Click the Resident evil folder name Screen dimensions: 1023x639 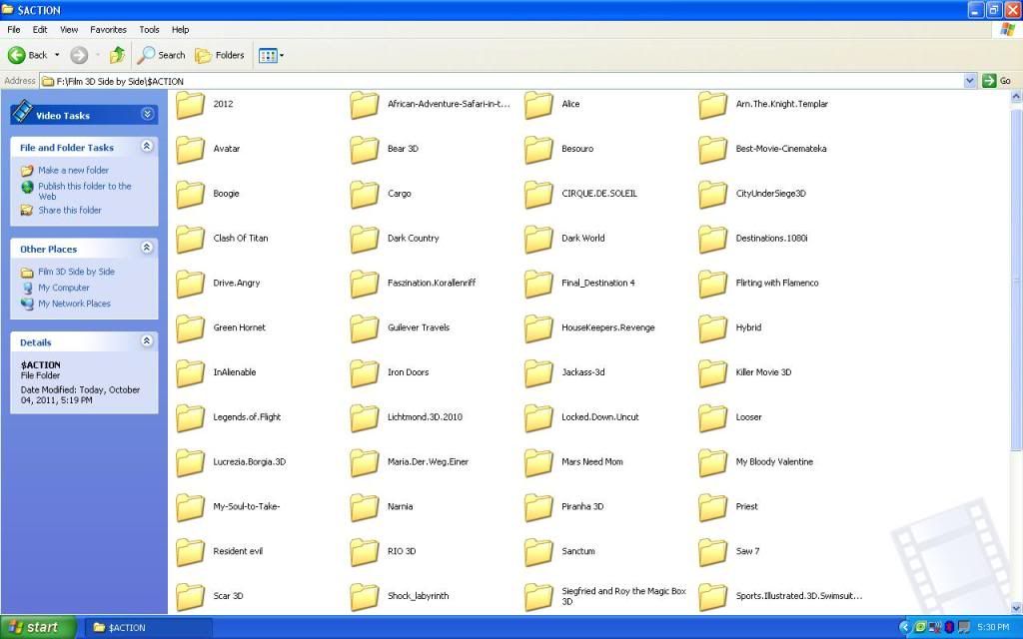click(238, 551)
